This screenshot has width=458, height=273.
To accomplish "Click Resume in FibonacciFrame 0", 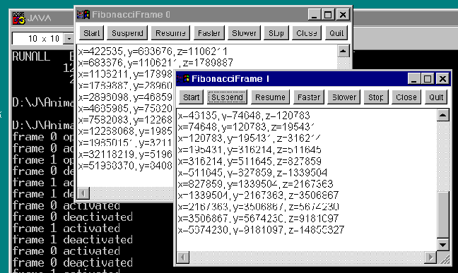I will pyautogui.click(x=170, y=33).
